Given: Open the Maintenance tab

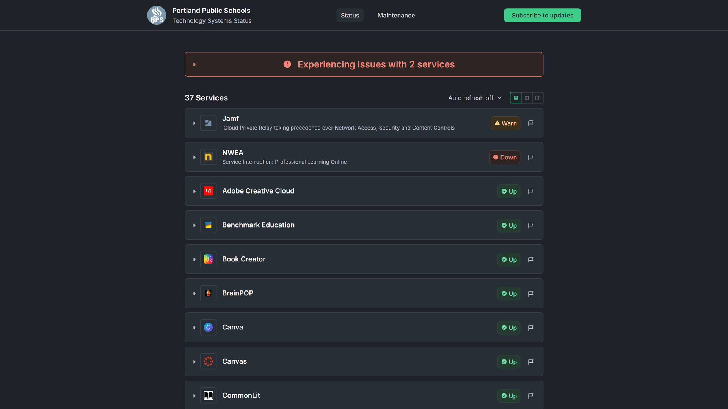Looking at the screenshot, I should coord(396,16).
